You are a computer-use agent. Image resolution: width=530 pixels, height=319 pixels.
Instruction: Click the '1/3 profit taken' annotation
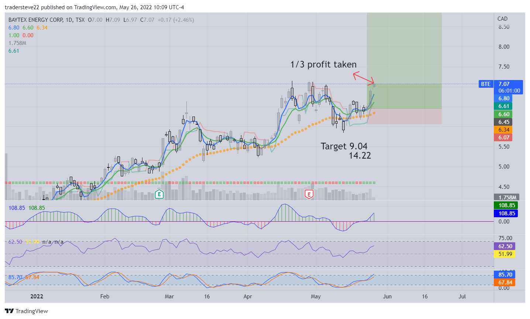[x=323, y=65]
